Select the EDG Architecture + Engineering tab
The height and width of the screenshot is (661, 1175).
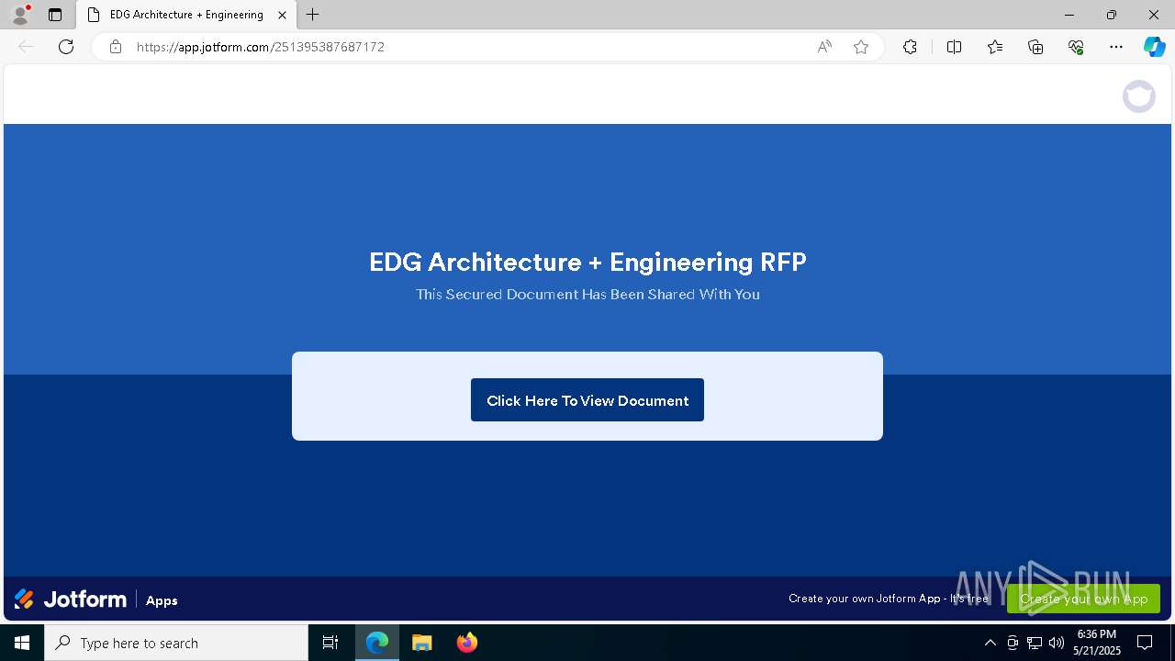(185, 15)
